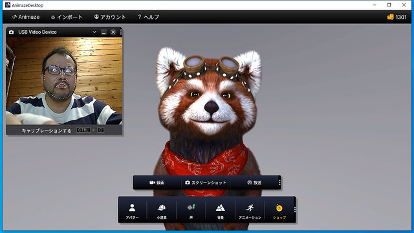The width and height of the screenshot is (414, 233).
Task: Open the ショップ shop
Action: point(279,211)
